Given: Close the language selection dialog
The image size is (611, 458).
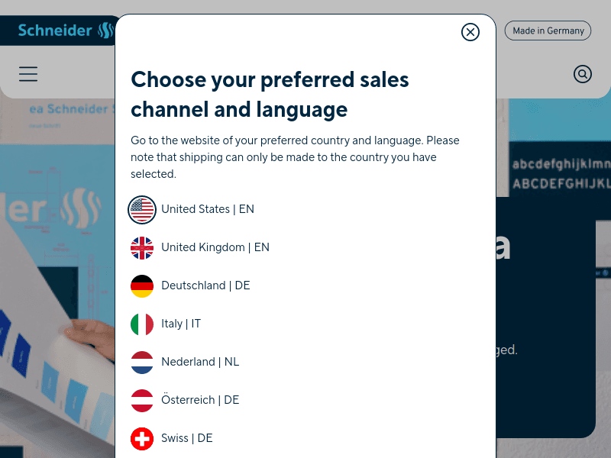Looking at the screenshot, I should (470, 32).
